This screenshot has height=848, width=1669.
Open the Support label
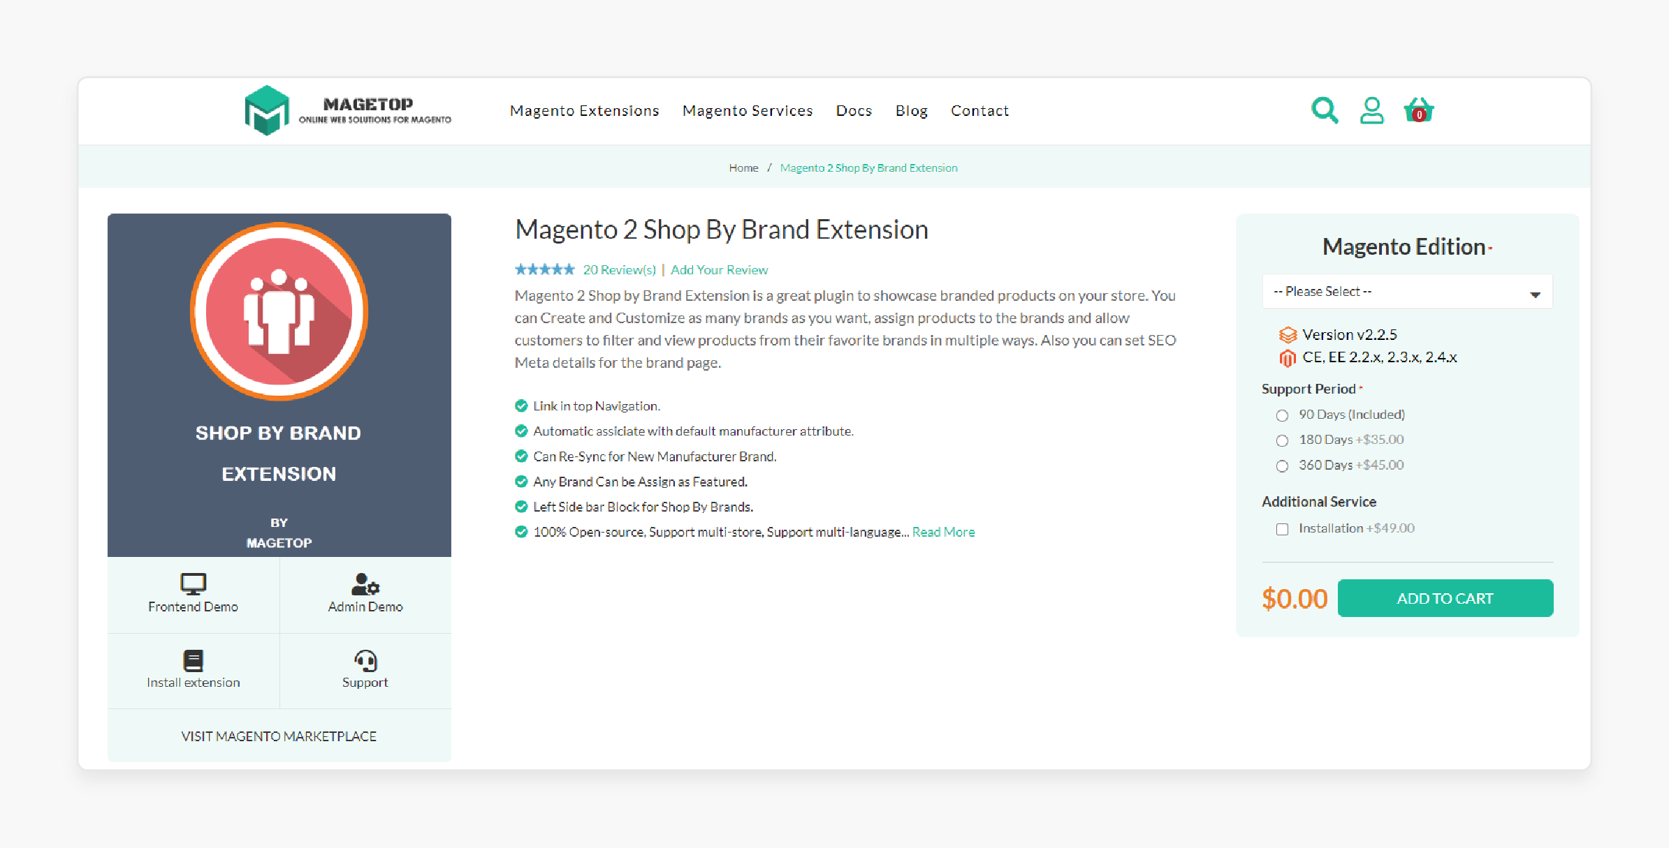click(x=365, y=683)
